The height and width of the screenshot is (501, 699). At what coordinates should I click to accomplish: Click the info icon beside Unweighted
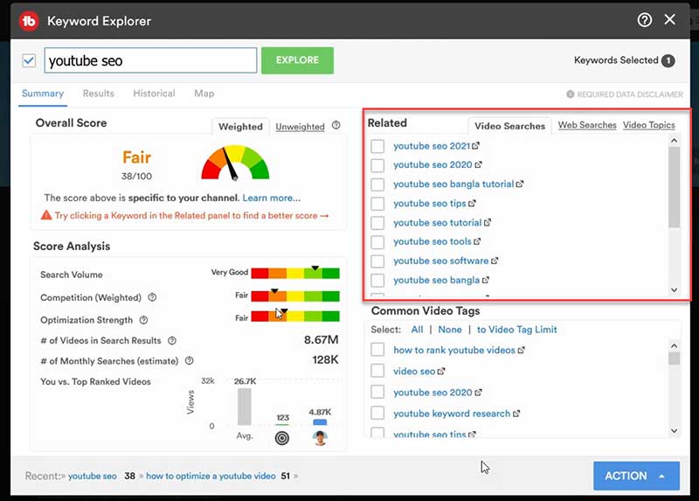[x=336, y=126]
